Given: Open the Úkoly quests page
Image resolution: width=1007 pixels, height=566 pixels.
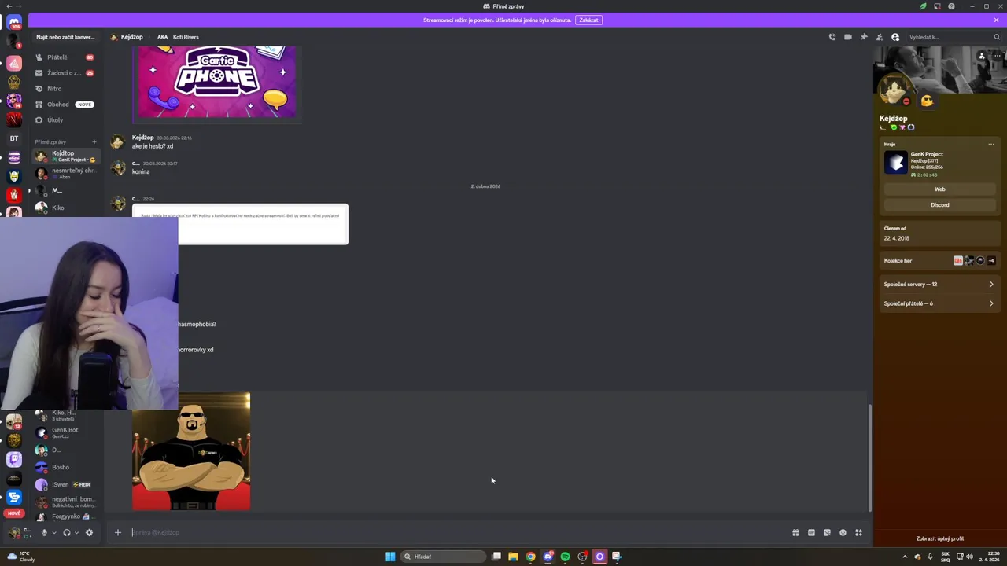Looking at the screenshot, I should [x=66, y=120].
